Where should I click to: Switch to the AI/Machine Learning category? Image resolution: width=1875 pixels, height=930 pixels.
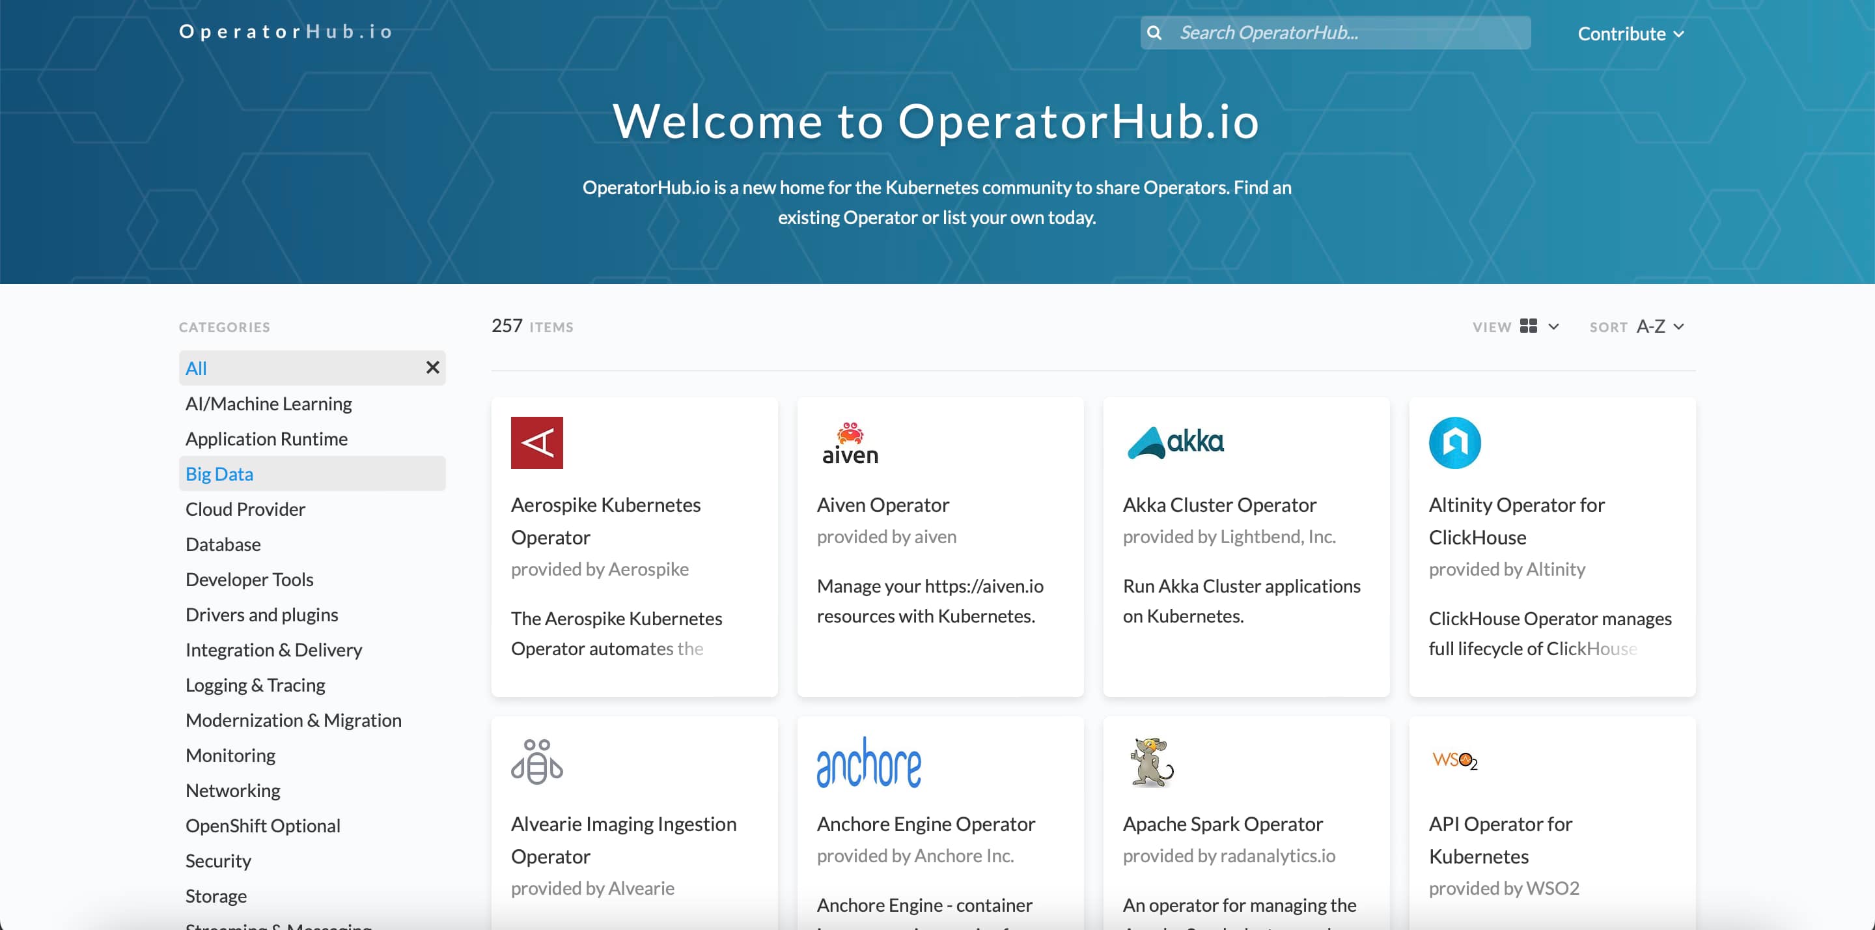pyautogui.click(x=268, y=402)
